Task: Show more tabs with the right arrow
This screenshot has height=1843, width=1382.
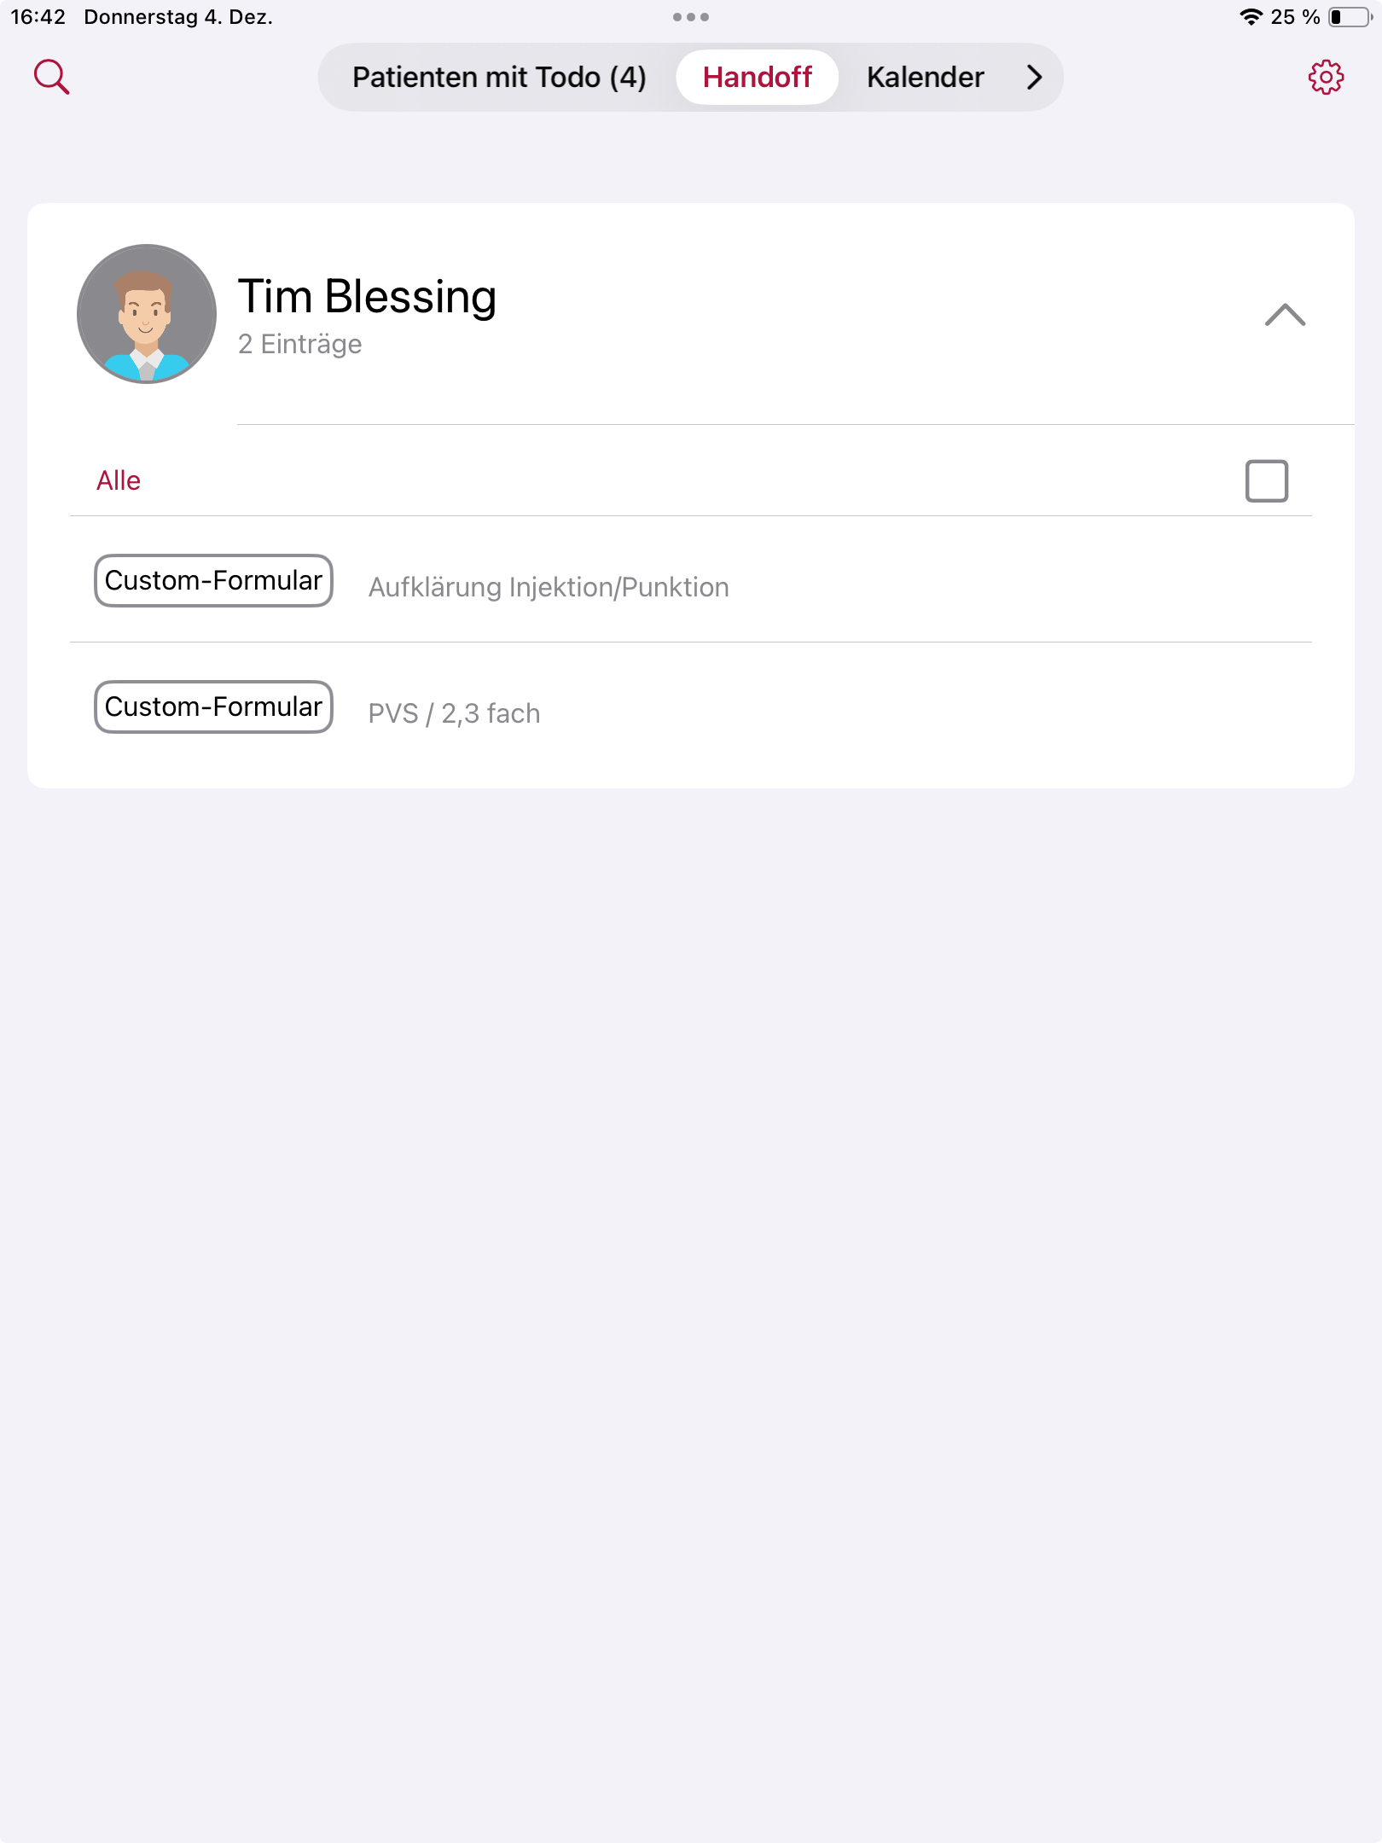Action: 1034,78
